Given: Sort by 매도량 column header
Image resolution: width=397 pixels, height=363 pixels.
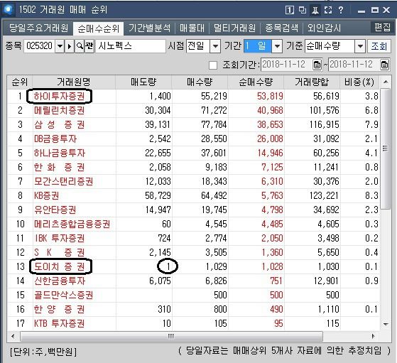Looking at the screenshot, I should point(143,82).
